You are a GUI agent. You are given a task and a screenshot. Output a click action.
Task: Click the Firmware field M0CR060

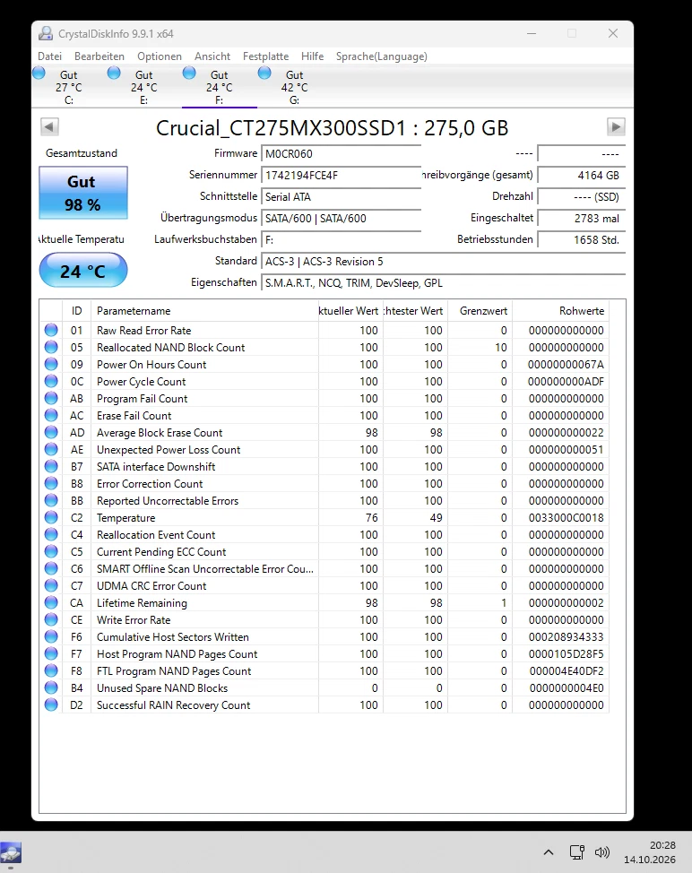pos(342,153)
